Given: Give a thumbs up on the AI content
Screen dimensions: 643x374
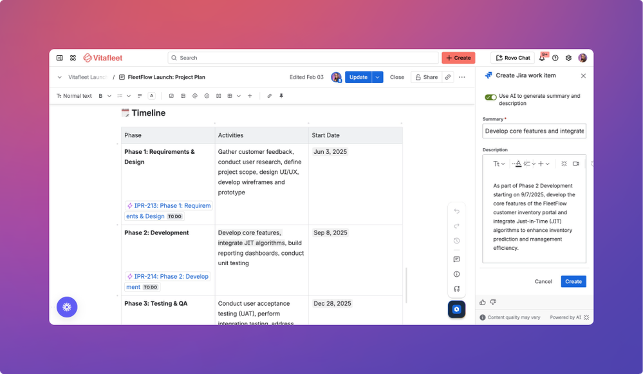Looking at the screenshot, I should pos(482,302).
